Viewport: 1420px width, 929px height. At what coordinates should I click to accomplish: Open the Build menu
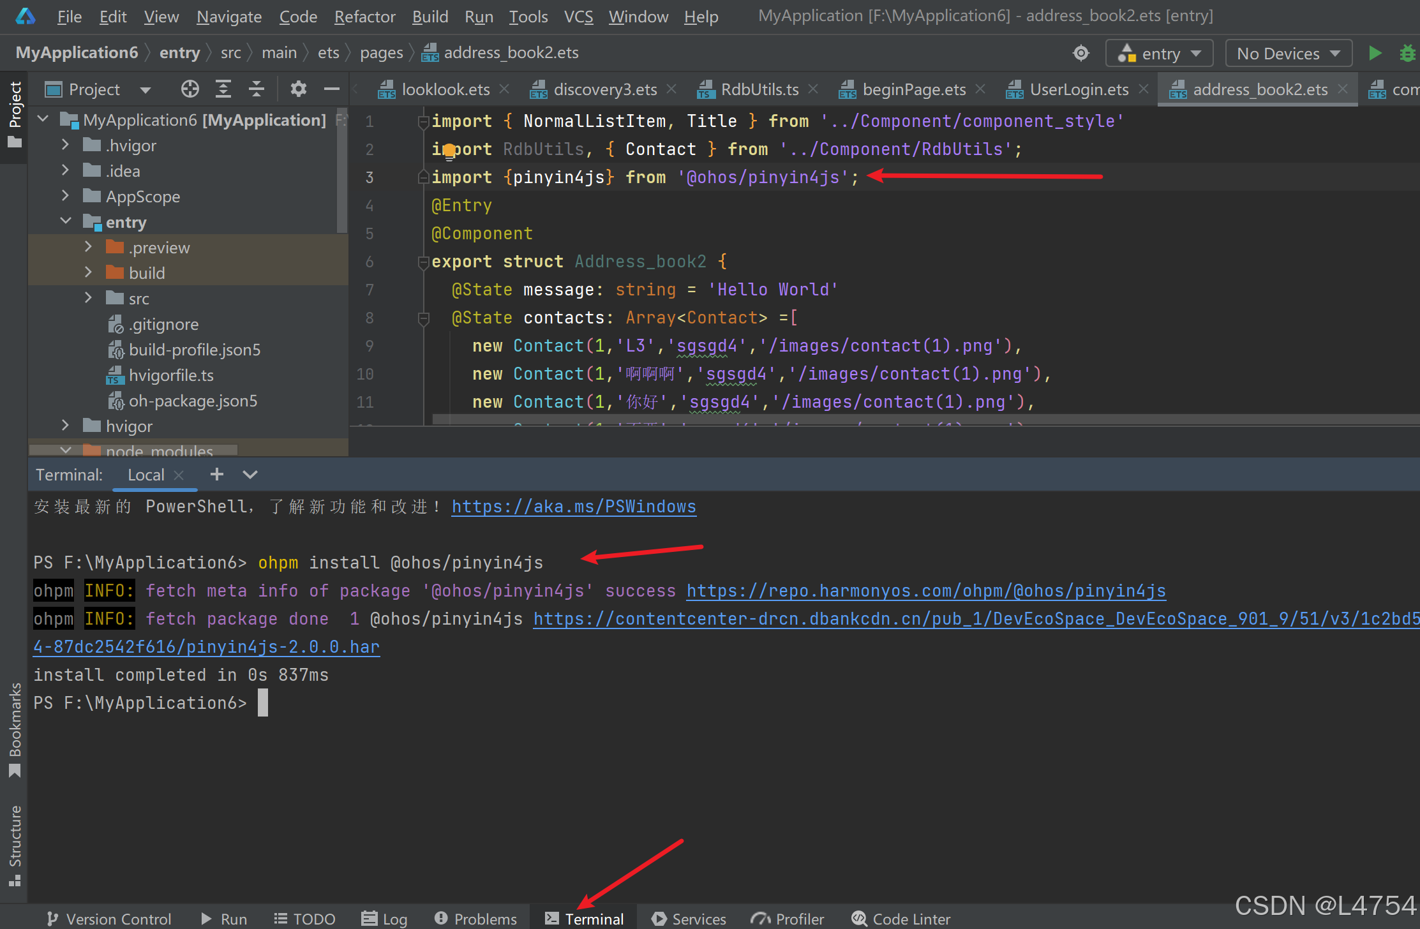coord(430,17)
